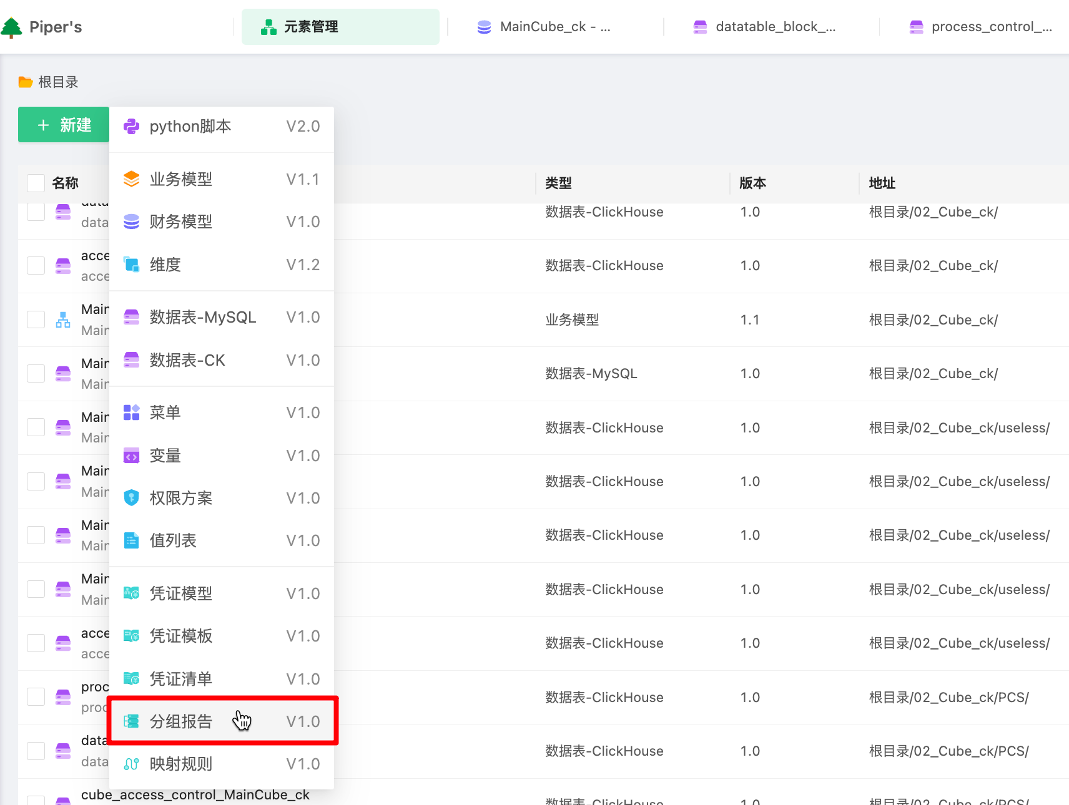Click the 变量 code icon
The height and width of the screenshot is (805, 1069).
131,456
